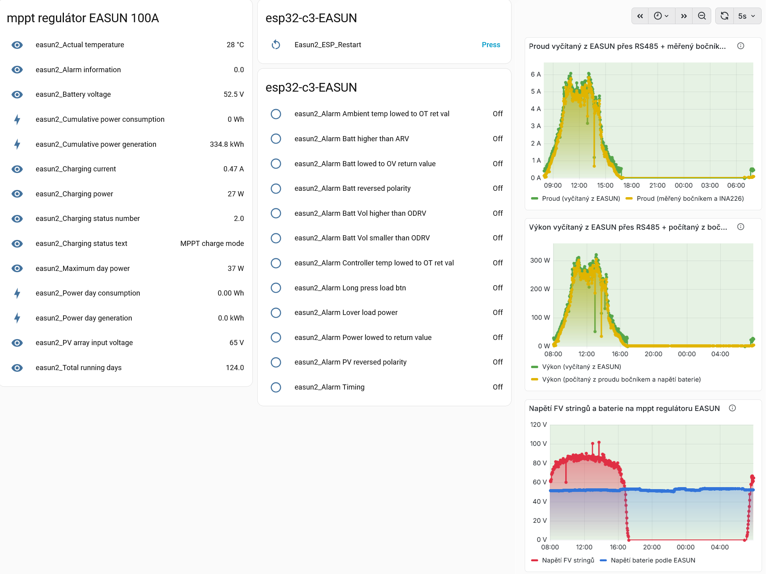Click the refresh dashboard icon

pyautogui.click(x=724, y=16)
